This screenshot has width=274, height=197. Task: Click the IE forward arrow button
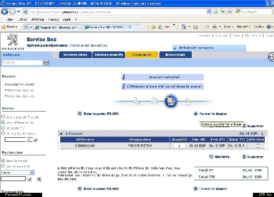point(12,12)
